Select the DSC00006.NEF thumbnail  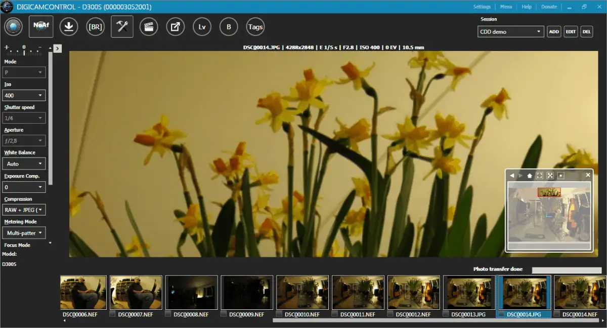pyautogui.click(x=83, y=292)
